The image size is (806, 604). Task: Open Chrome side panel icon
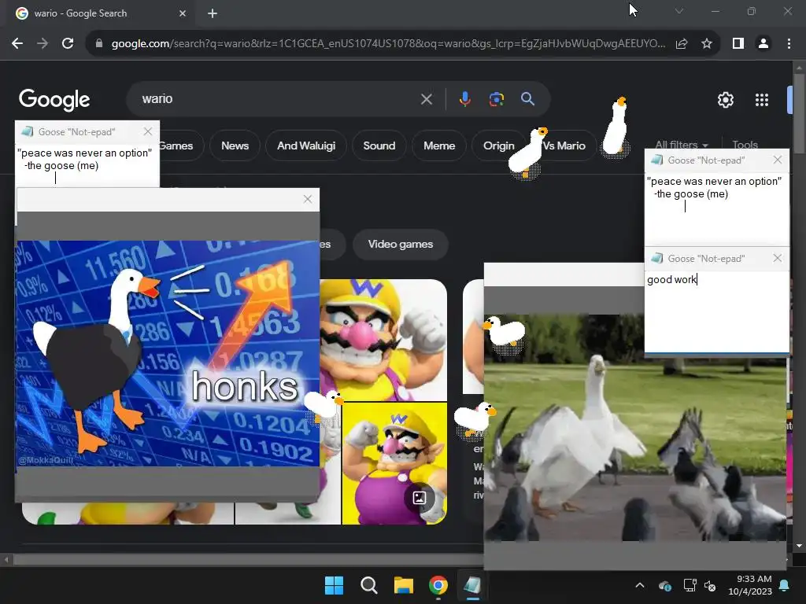coord(738,44)
